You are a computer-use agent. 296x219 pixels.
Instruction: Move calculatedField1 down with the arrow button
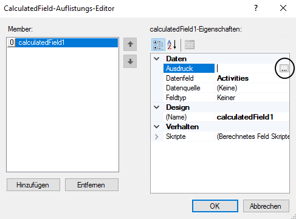pos(130,61)
